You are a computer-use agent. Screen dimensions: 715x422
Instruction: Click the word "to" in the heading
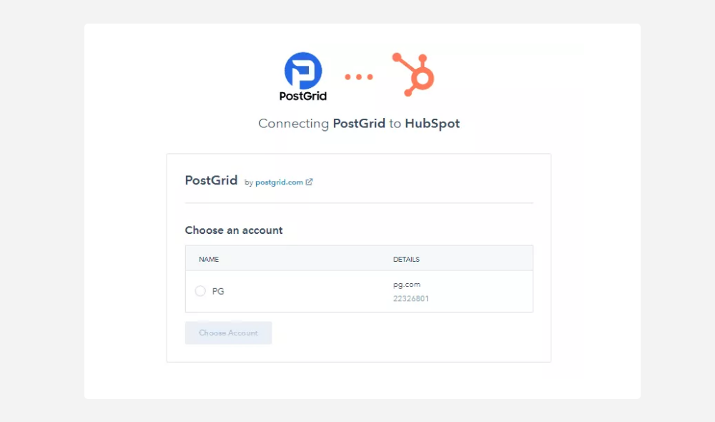(395, 124)
